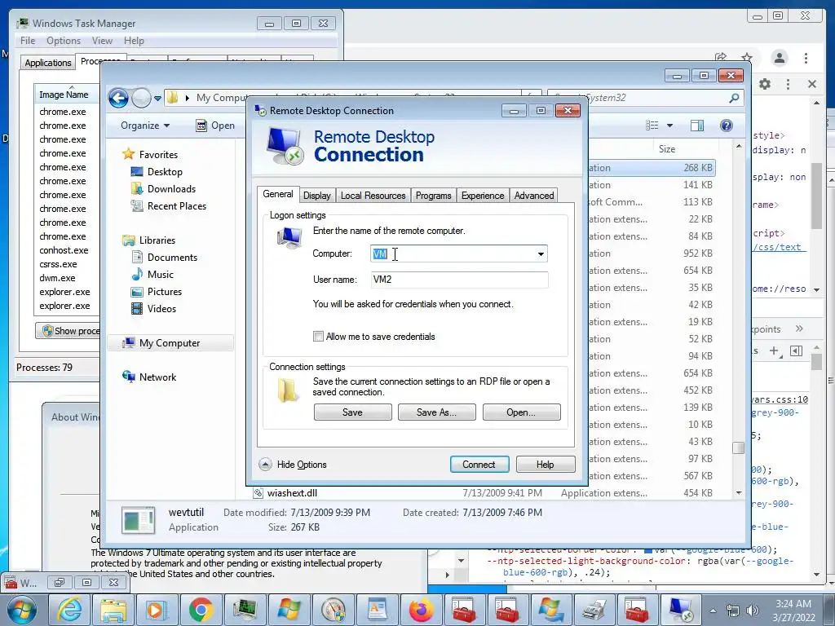Open Downloads in the navigation pane
The image size is (835, 626).
171,189
